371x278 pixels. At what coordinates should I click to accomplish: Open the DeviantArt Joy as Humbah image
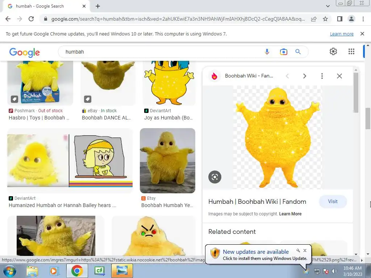(169, 83)
